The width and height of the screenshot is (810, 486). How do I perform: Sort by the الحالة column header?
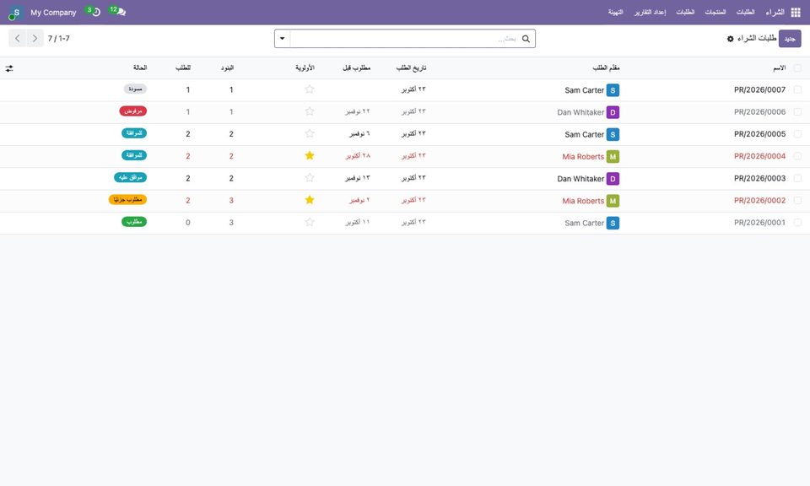pos(140,68)
